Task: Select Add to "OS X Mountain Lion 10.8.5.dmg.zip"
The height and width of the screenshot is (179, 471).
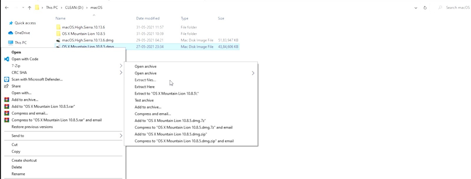Action: pos(171,134)
